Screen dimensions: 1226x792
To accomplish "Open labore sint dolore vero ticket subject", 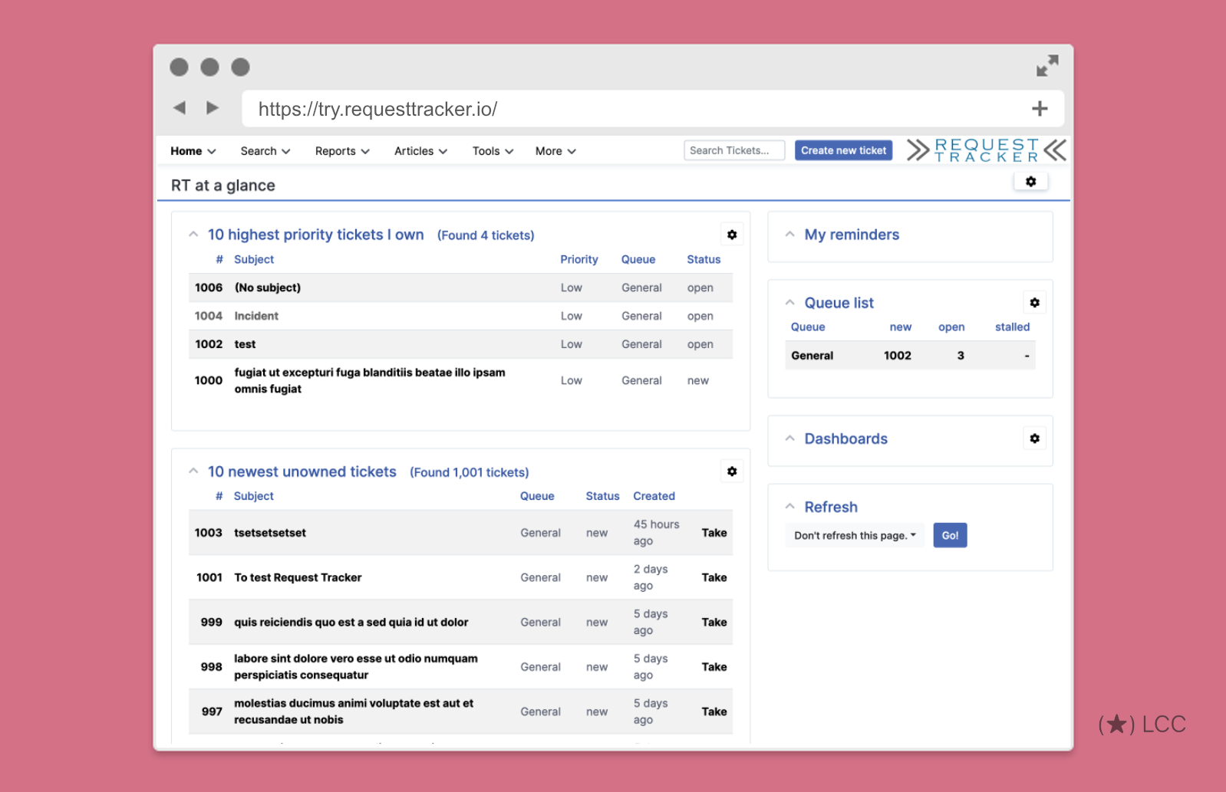I will coord(356,667).
